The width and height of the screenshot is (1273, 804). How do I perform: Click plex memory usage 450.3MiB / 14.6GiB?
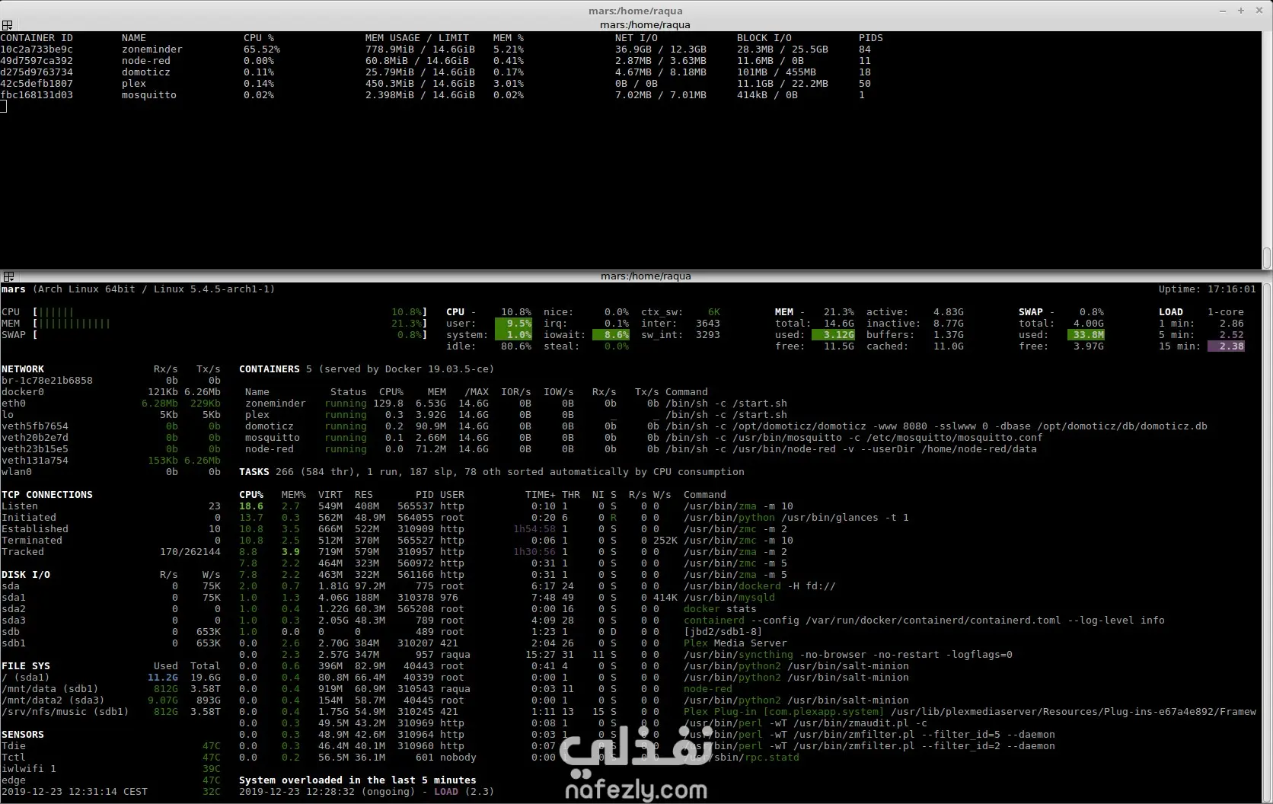420,84
